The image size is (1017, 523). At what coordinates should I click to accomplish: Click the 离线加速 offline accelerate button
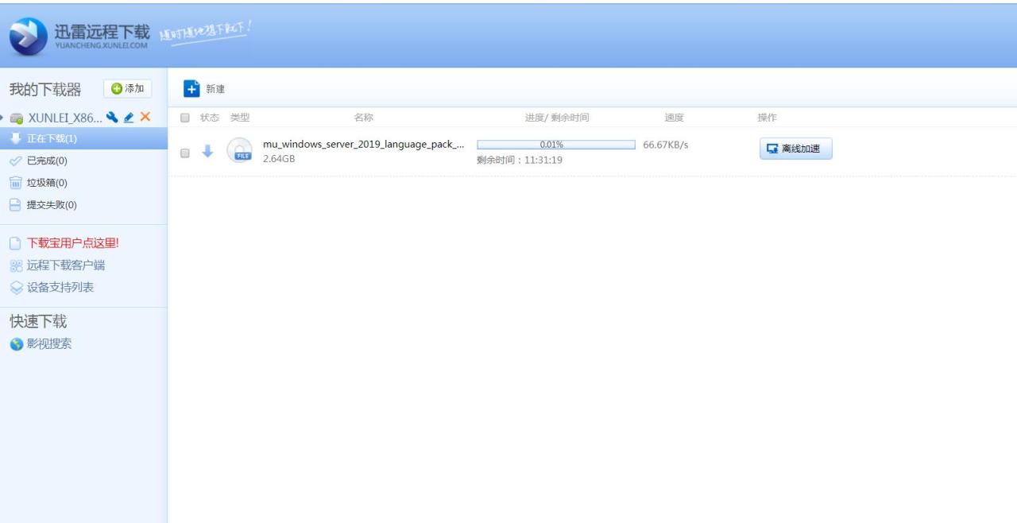point(796,149)
